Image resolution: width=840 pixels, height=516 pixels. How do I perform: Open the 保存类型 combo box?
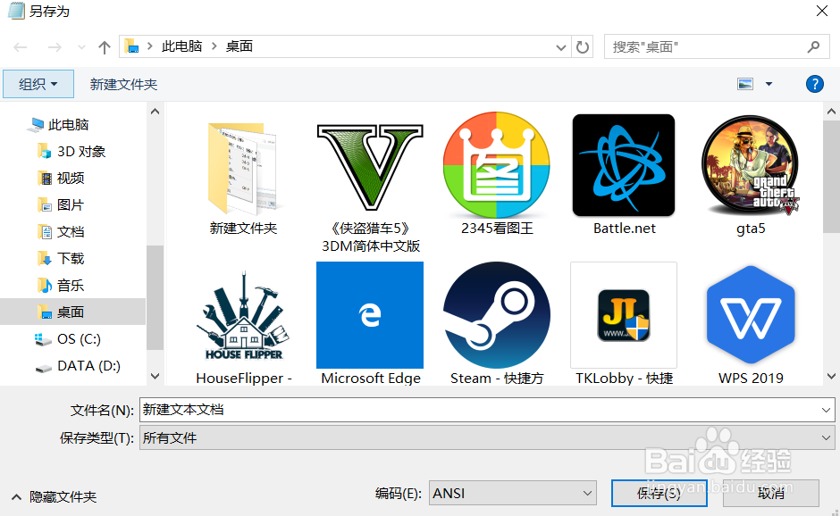click(x=487, y=437)
